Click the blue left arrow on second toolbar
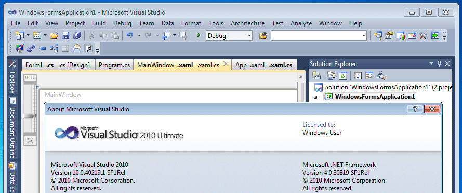 click(x=43, y=48)
